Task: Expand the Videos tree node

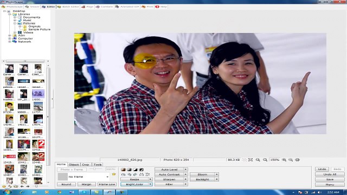Action: click(15, 32)
